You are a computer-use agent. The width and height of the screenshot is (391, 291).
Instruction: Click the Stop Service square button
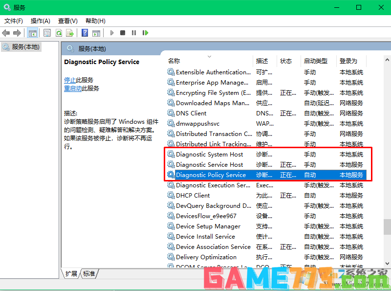pos(123,33)
